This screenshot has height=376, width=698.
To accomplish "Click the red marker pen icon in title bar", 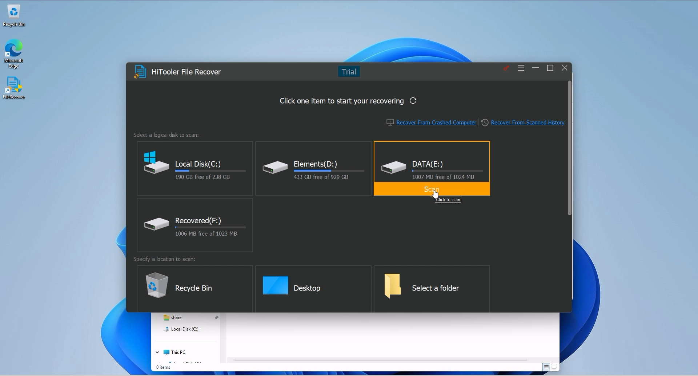I will (506, 68).
